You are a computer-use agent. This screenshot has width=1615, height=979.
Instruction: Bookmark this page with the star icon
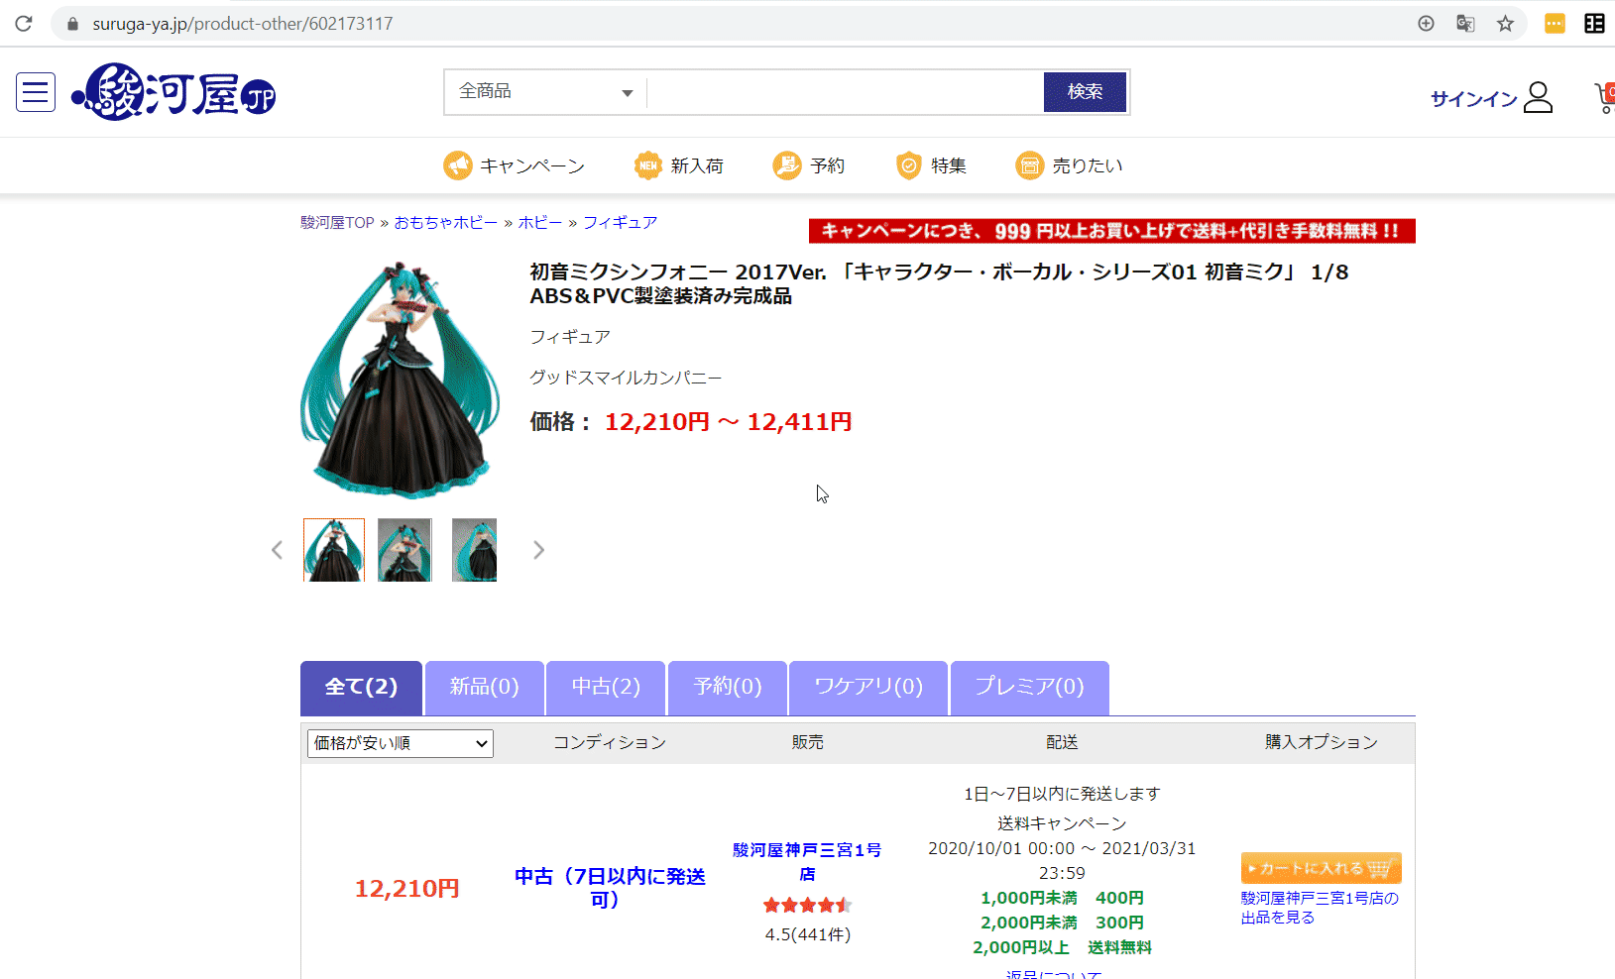pyautogui.click(x=1505, y=24)
